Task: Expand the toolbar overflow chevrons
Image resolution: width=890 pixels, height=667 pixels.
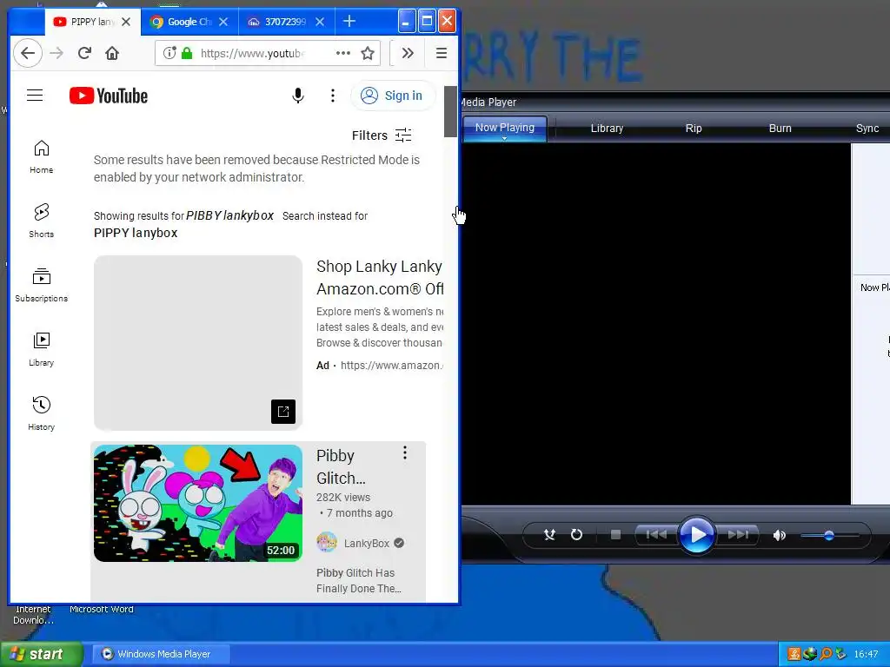Action: point(408,53)
